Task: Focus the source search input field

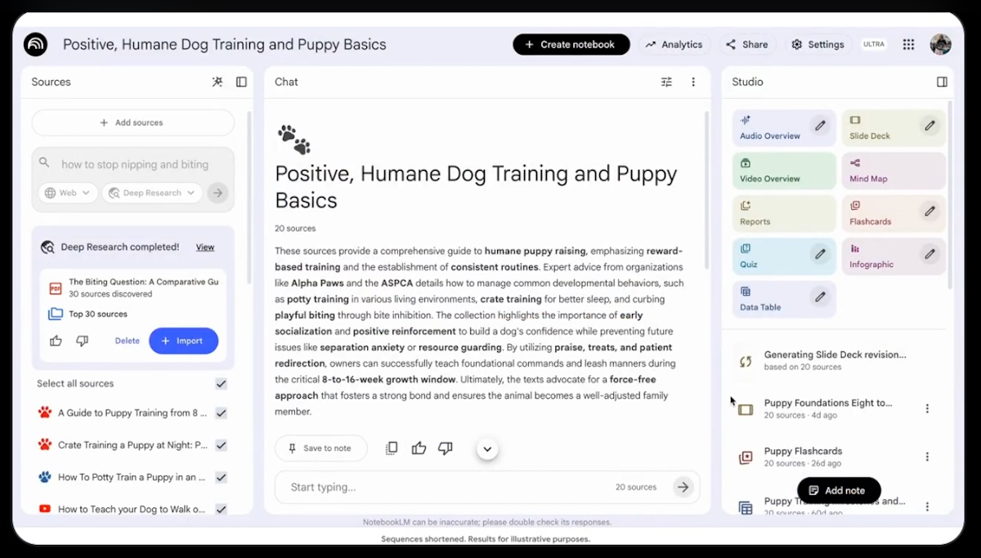Action: pos(135,164)
